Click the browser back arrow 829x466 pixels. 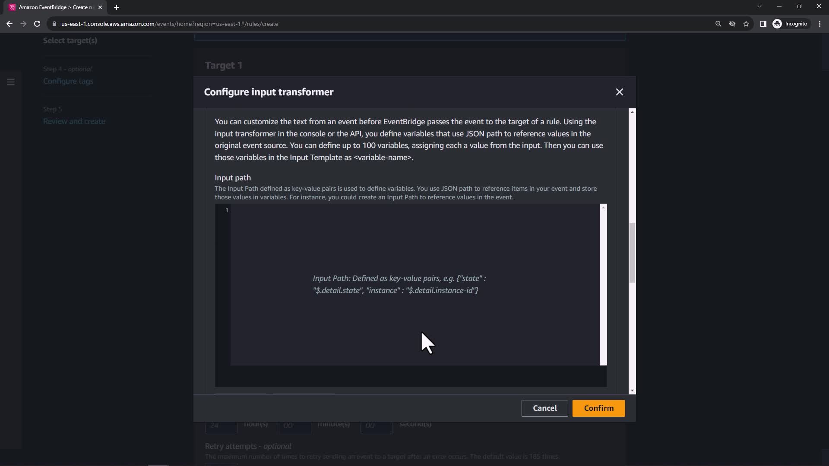[x=9, y=24]
